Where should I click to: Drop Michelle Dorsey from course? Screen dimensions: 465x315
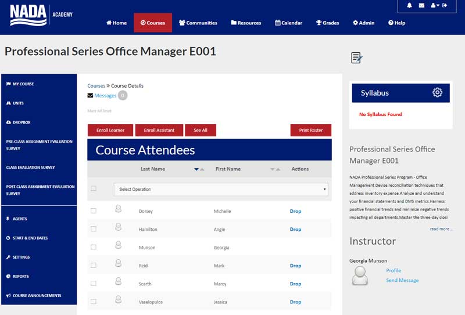tap(295, 211)
